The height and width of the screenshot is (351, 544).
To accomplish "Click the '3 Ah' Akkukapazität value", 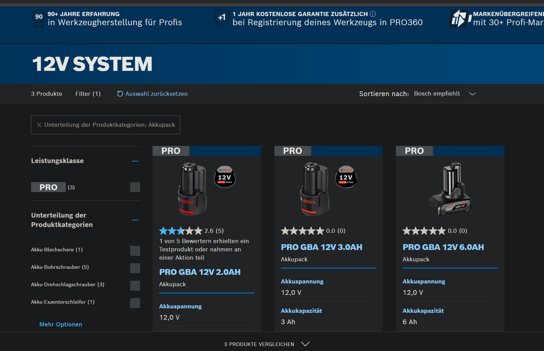I will (288, 322).
